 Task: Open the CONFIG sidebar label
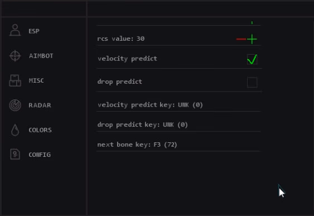click(40, 155)
